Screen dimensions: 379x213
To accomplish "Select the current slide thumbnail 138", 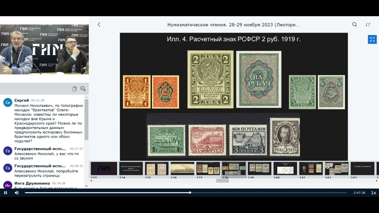I will pos(234,168).
